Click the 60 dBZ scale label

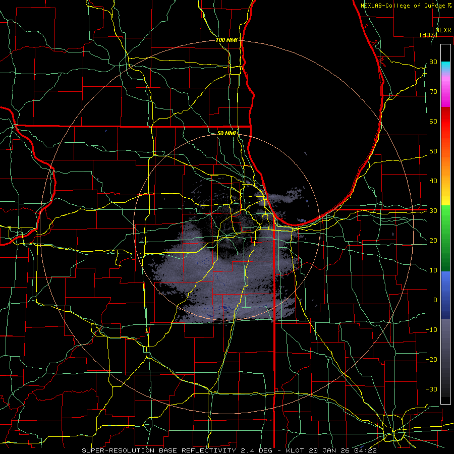pyautogui.click(x=433, y=121)
